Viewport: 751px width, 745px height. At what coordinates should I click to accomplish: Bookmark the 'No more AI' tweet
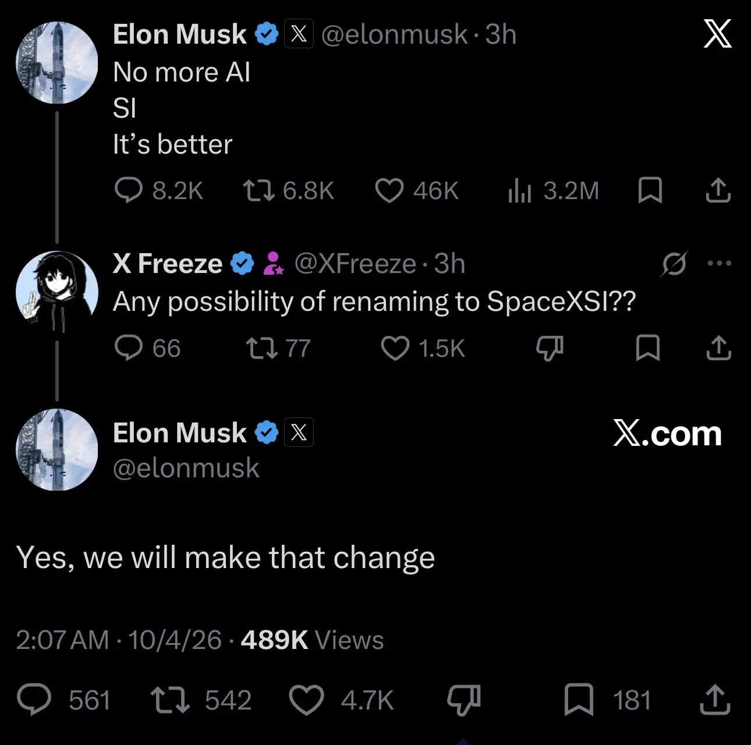(650, 190)
